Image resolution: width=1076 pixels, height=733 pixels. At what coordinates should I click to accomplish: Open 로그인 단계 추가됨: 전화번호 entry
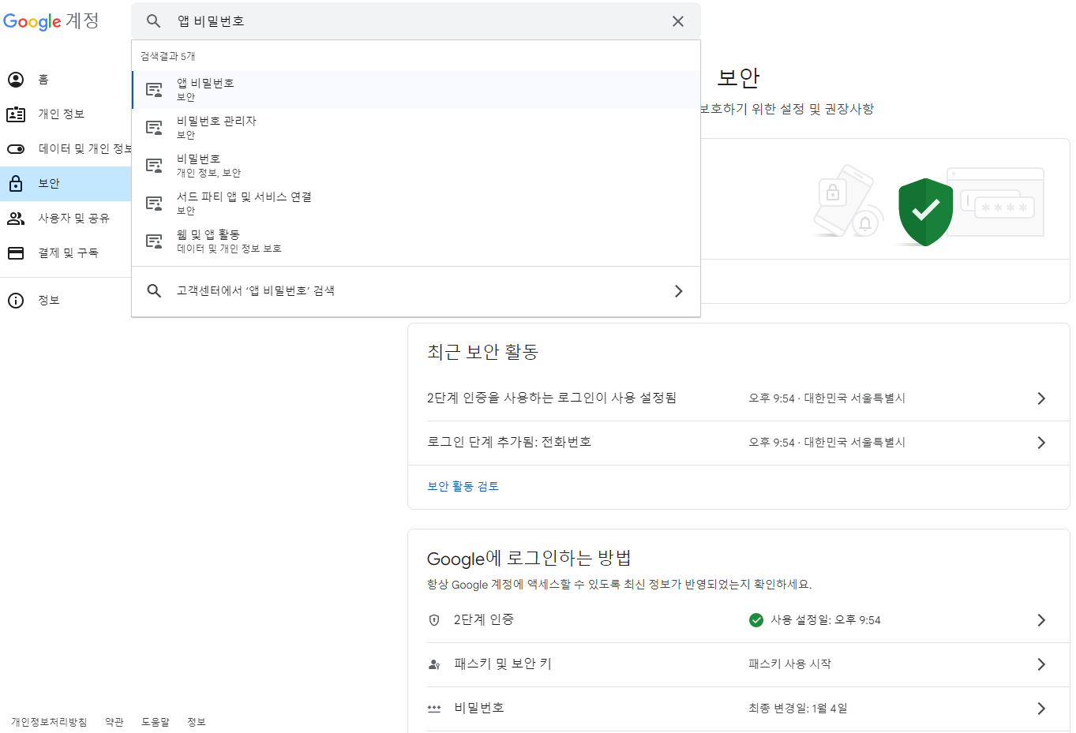[x=739, y=443]
